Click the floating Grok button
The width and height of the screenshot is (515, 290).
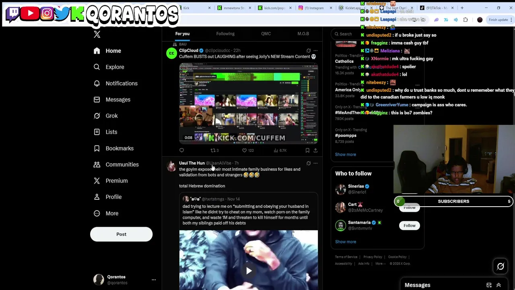click(501, 266)
